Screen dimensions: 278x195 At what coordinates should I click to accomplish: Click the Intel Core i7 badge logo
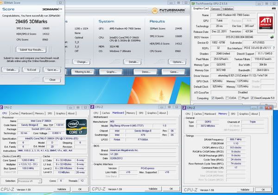(x=76, y=127)
